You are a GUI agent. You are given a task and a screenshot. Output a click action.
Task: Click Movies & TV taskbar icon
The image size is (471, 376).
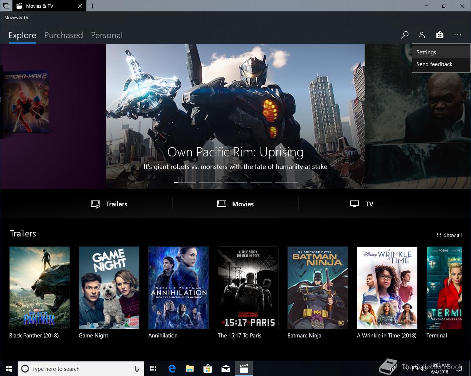[x=244, y=369]
